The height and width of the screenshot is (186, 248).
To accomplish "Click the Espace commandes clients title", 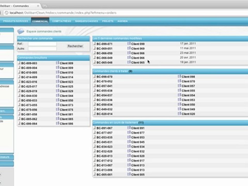I will [44, 31].
